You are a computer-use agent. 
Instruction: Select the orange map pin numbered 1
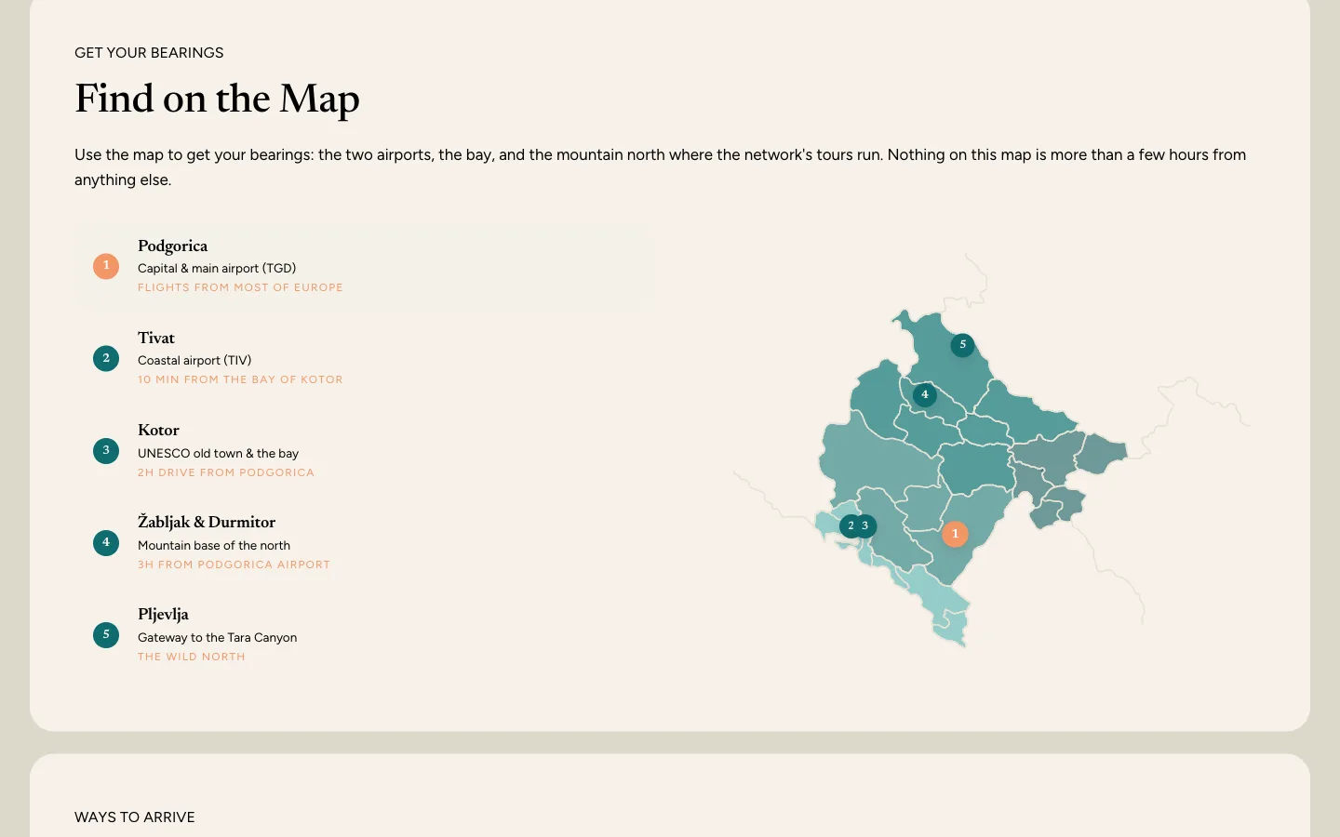click(x=955, y=534)
